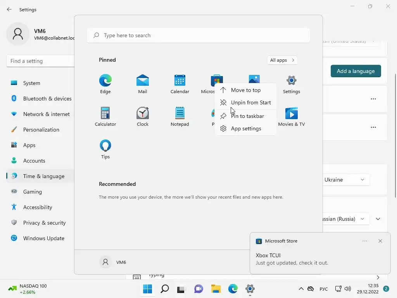Open Microsoft Store notification options dots
The image size is (397, 298).
[x=364, y=241]
